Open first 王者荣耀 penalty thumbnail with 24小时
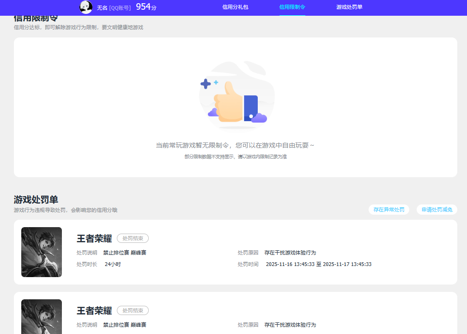 pyautogui.click(x=42, y=252)
